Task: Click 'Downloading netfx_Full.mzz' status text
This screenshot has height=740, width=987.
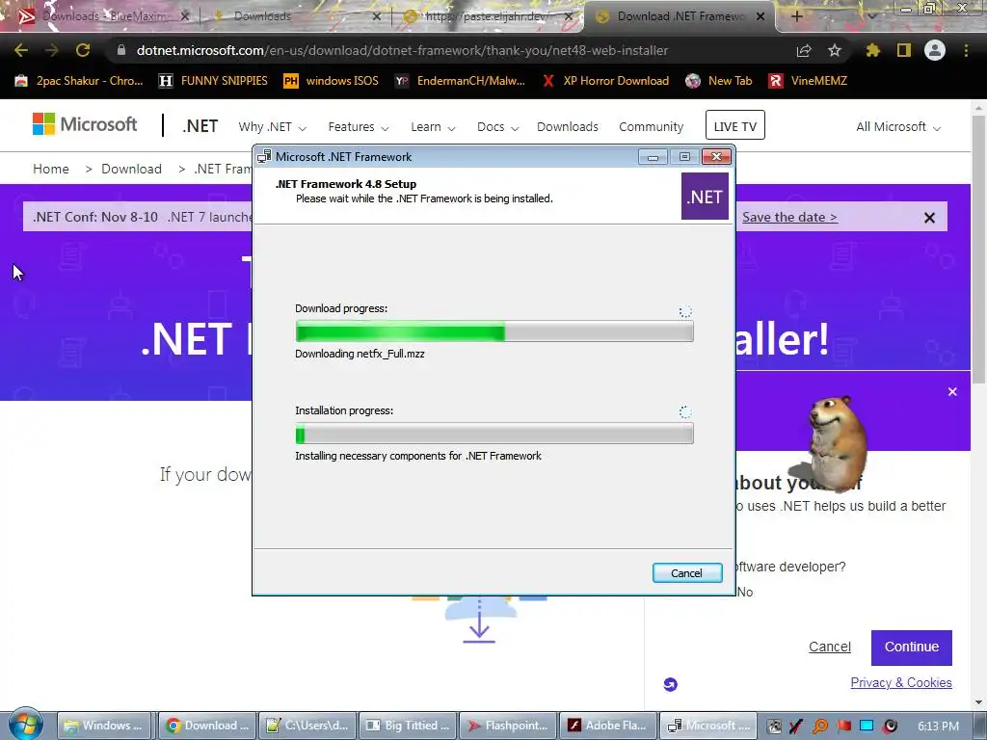Action: tap(360, 355)
